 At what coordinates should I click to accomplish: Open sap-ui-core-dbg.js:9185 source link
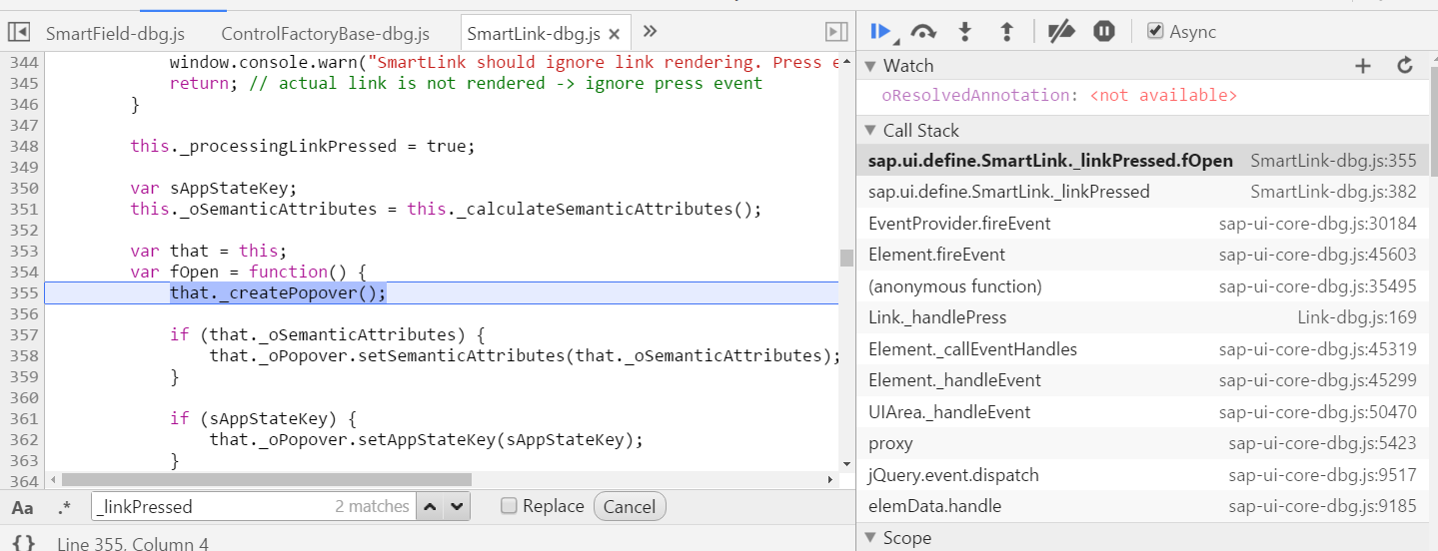[1322, 506]
